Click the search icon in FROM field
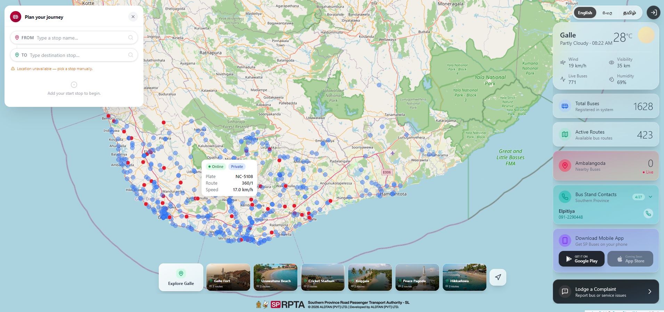The width and height of the screenshot is (664, 312). point(131,37)
